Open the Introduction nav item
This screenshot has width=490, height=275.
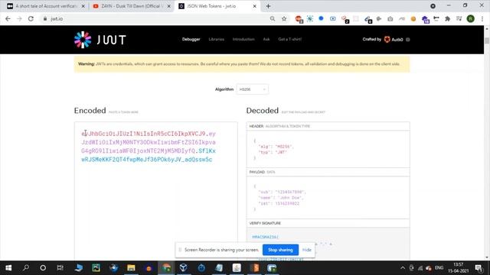point(243,39)
